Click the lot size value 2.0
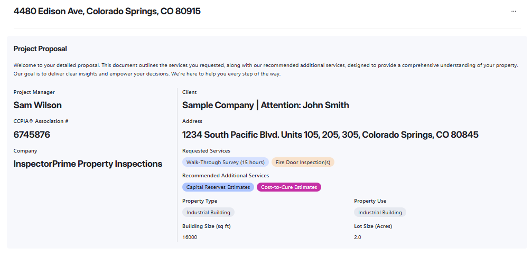 pyautogui.click(x=358, y=237)
